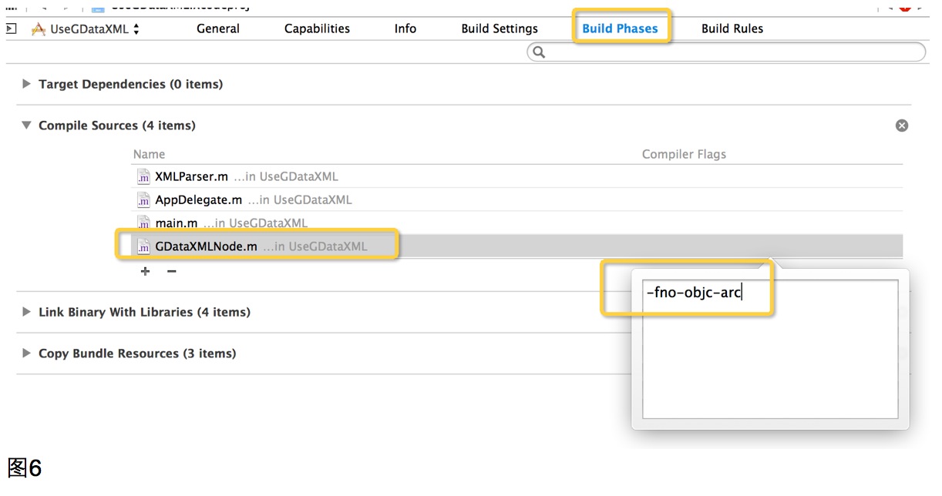Click the build phases search field
This screenshot has height=496, width=942.
[x=726, y=52]
